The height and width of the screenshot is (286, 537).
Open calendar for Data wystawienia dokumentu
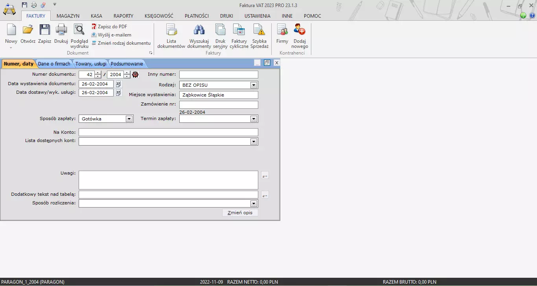pos(118,84)
